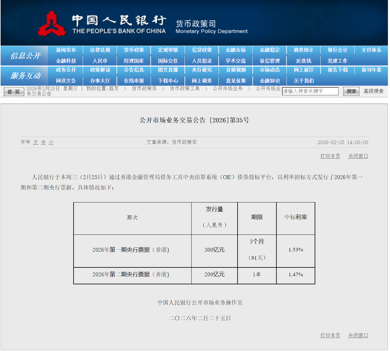This screenshot has width=390, height=351.
Task: Open the 金融市场 menu item
Action: coord(235,50)
